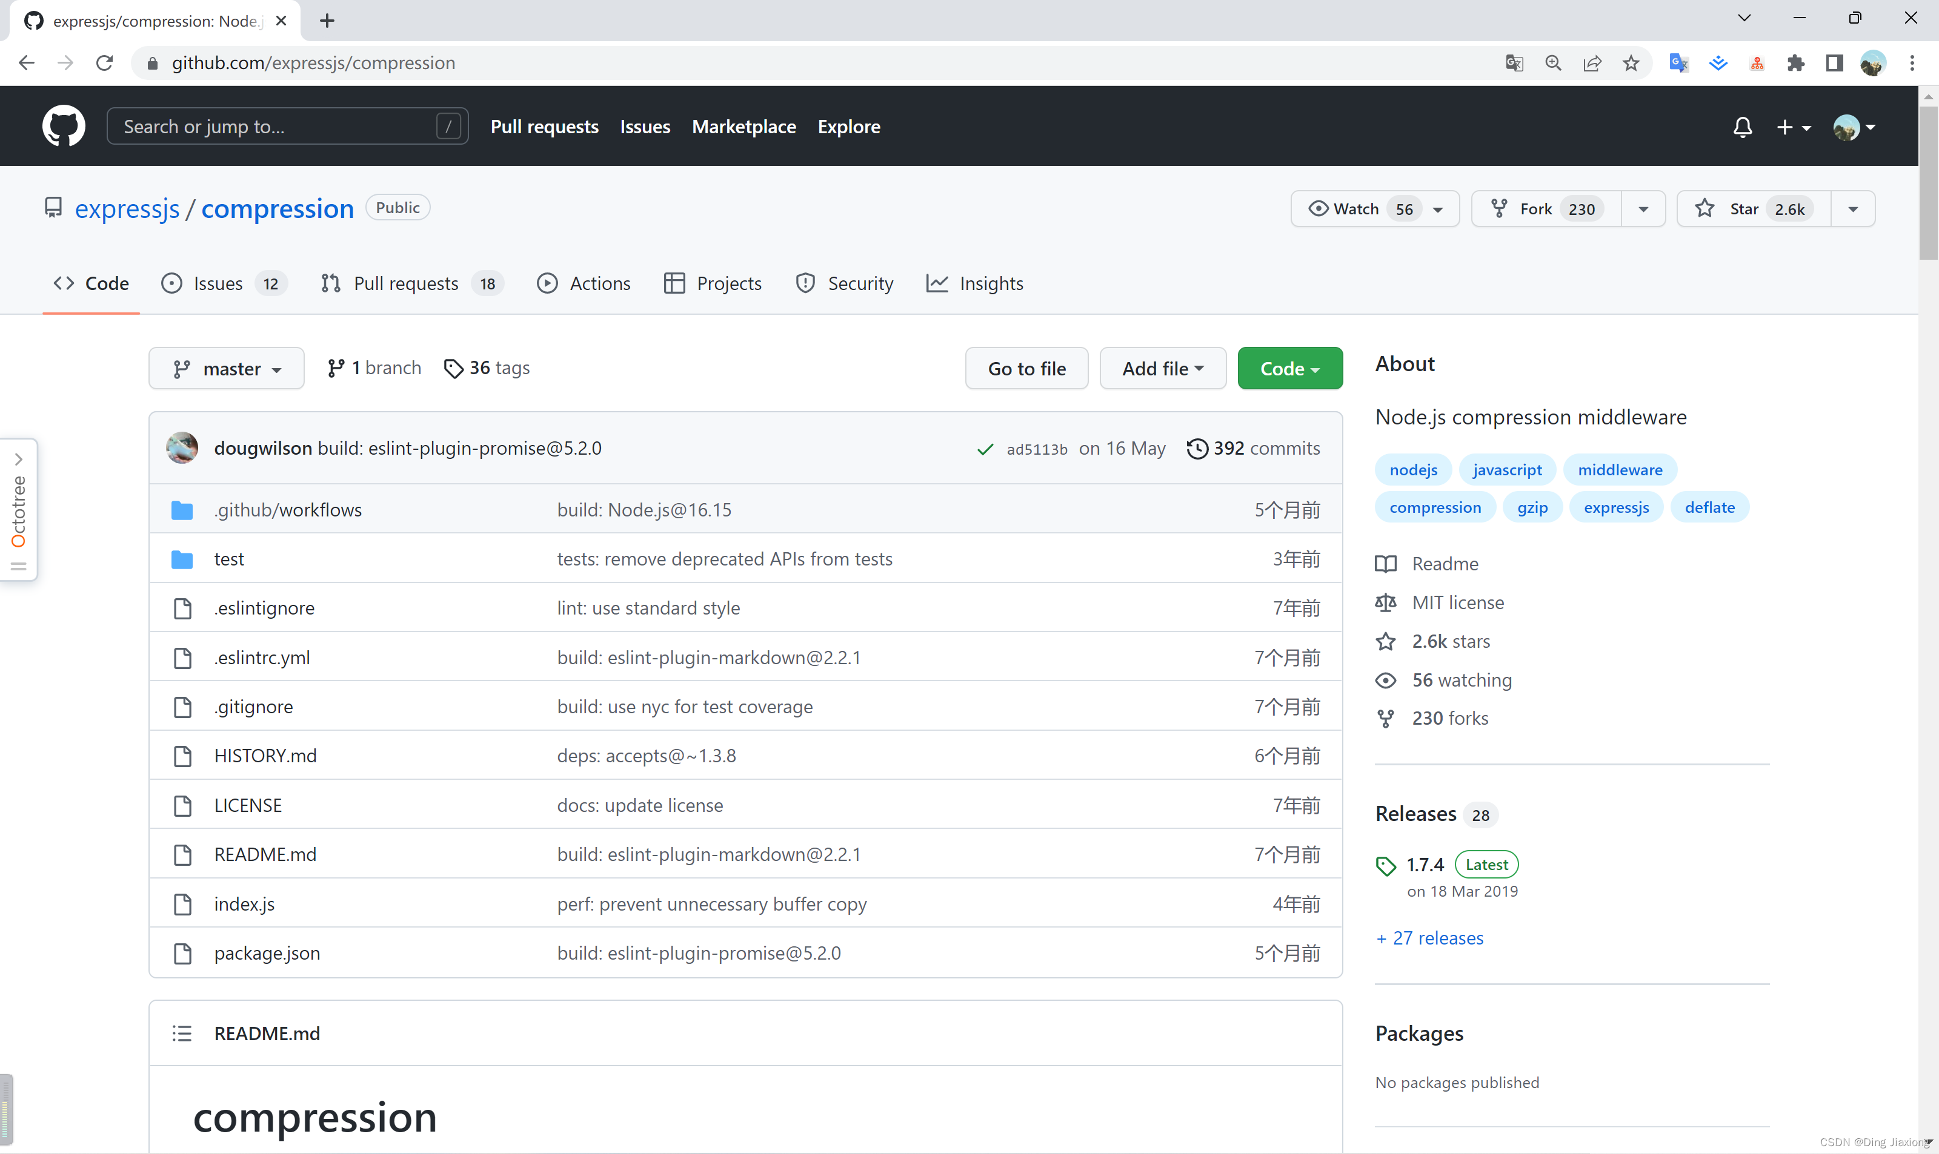Viewport: 1939px width, 1154px height.
Task: View the 56 watching link
Action: coord(1443,680)
